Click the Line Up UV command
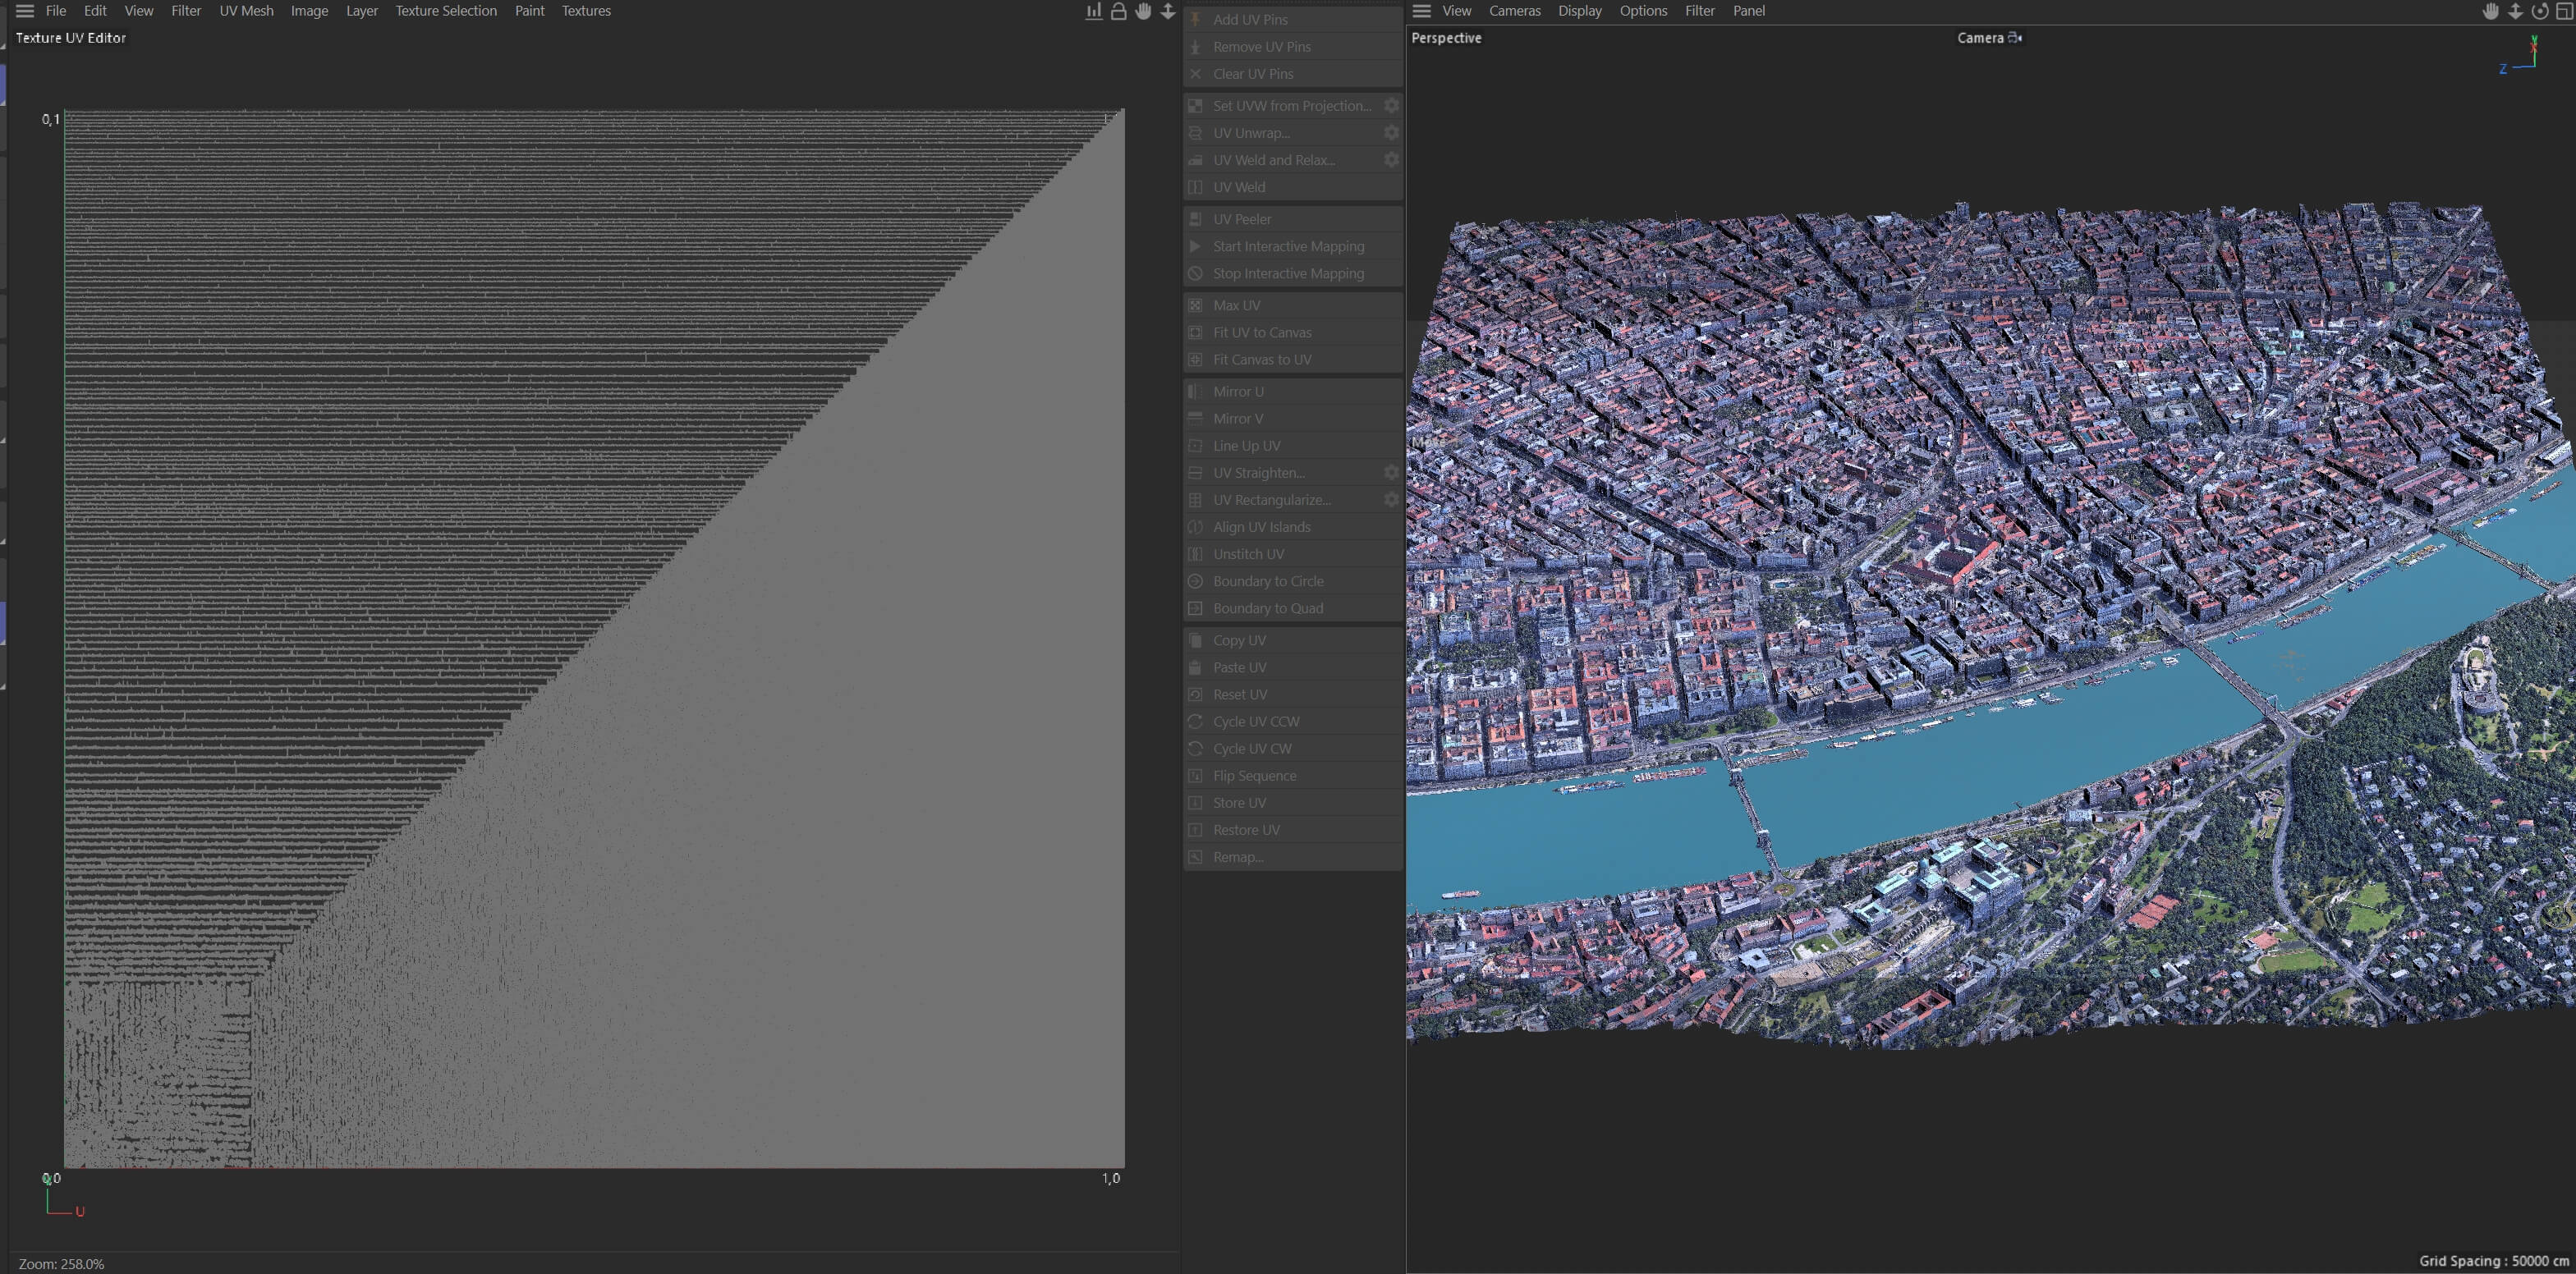The height and width of the screenshot is (1274, 2576). 1293,445
